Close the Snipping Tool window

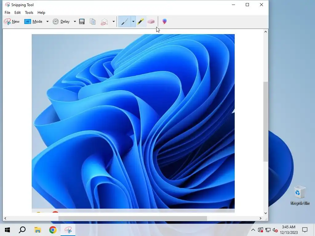coord(261,5)
